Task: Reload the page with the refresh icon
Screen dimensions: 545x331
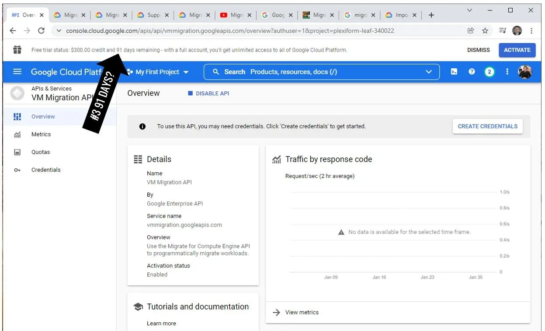Action: pos(42,31)
